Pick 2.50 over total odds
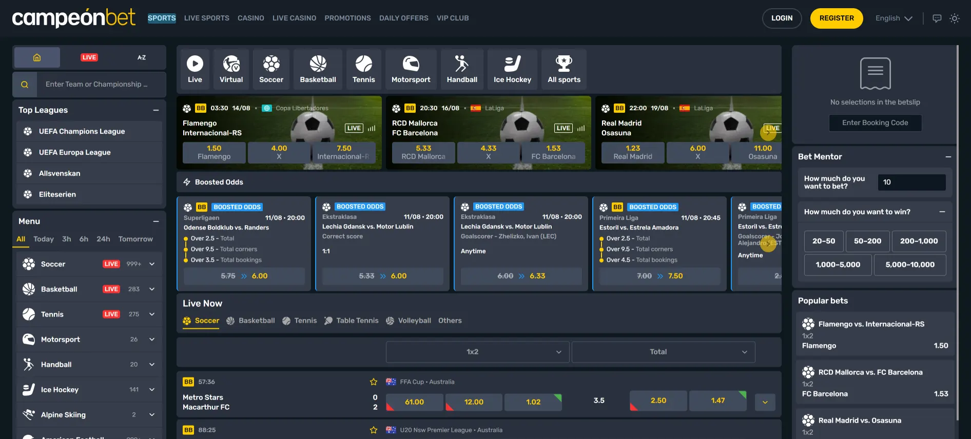Screen dimensions: 971x439 point(658,401)
